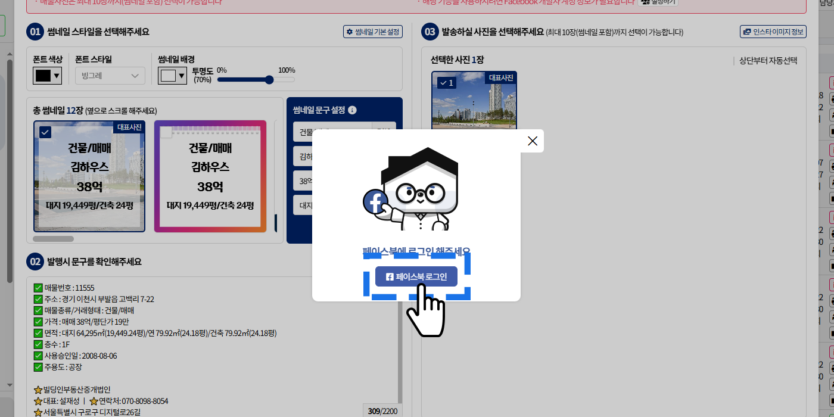Image resolution: width=834 pixels, height=417 pixels.
Task: Click the star before 서울특별시 구로구 address
Action: tap(39, 412)
